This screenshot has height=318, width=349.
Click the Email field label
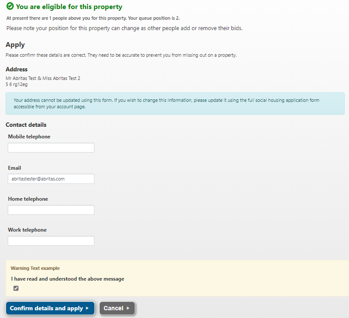(15, 168)
